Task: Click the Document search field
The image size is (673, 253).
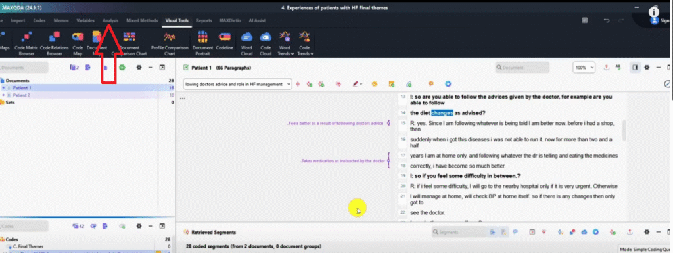Action: (x=522, y=68)
